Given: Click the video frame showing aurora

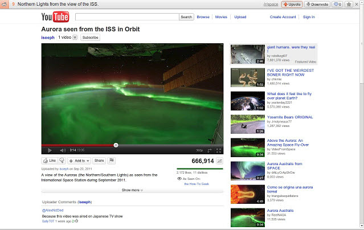Looking at the screenshot, I should (x=132, y=93).
